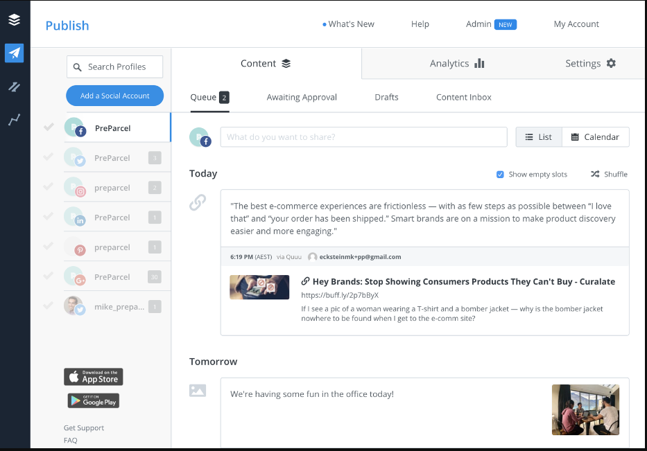This screenshot has width=647, height=451.
Task: Click We're having some fun post text
Action: 312,394
